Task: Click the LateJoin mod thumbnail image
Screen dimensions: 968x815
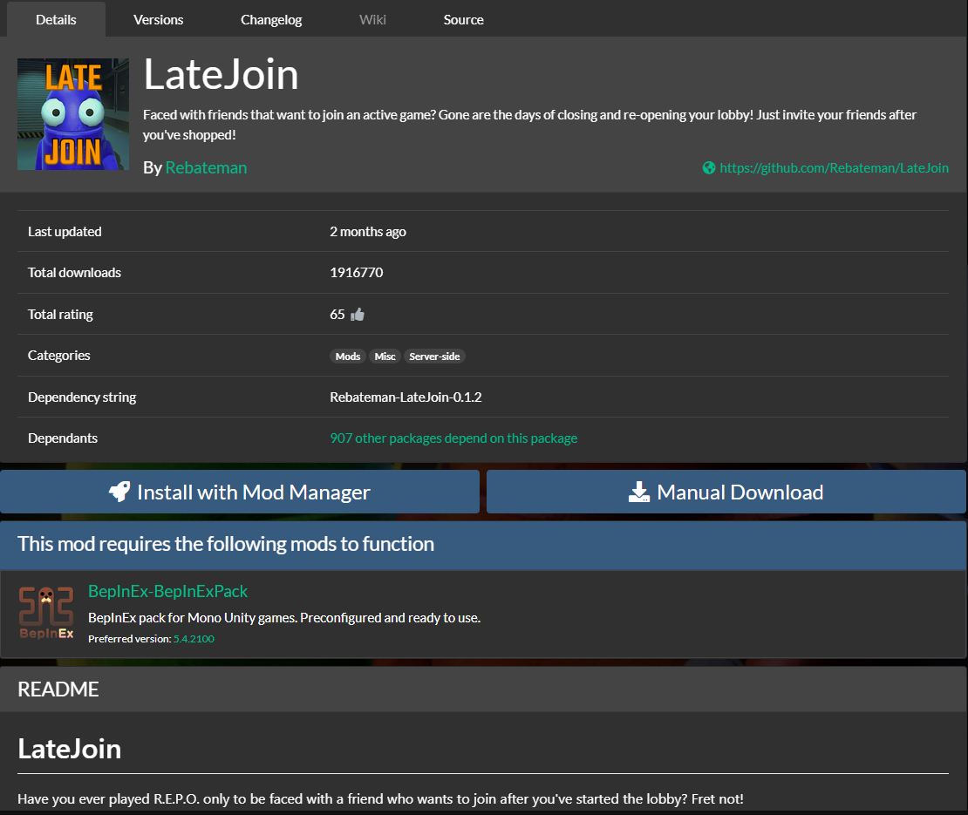Action: [x=73, y=114]
